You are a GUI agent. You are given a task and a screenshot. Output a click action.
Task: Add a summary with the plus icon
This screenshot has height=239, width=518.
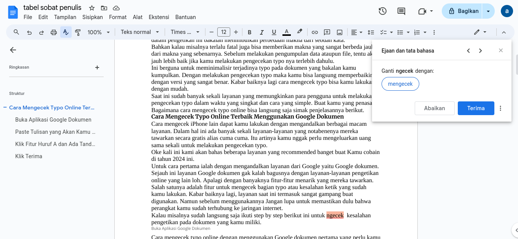(97, 67)
